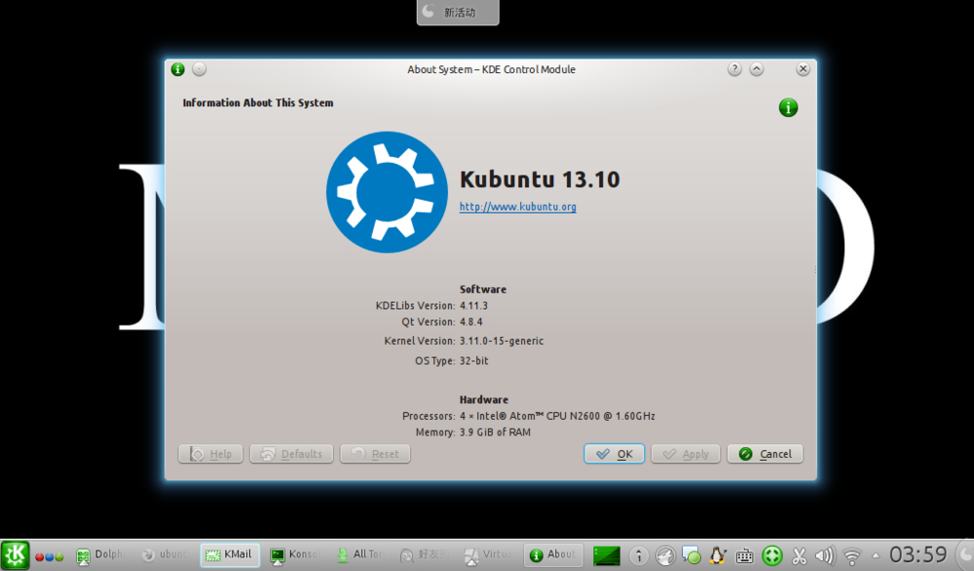Open the KDE application launcher menu
The height and width of the screenshot is (571, 974).
click(15, 554)
